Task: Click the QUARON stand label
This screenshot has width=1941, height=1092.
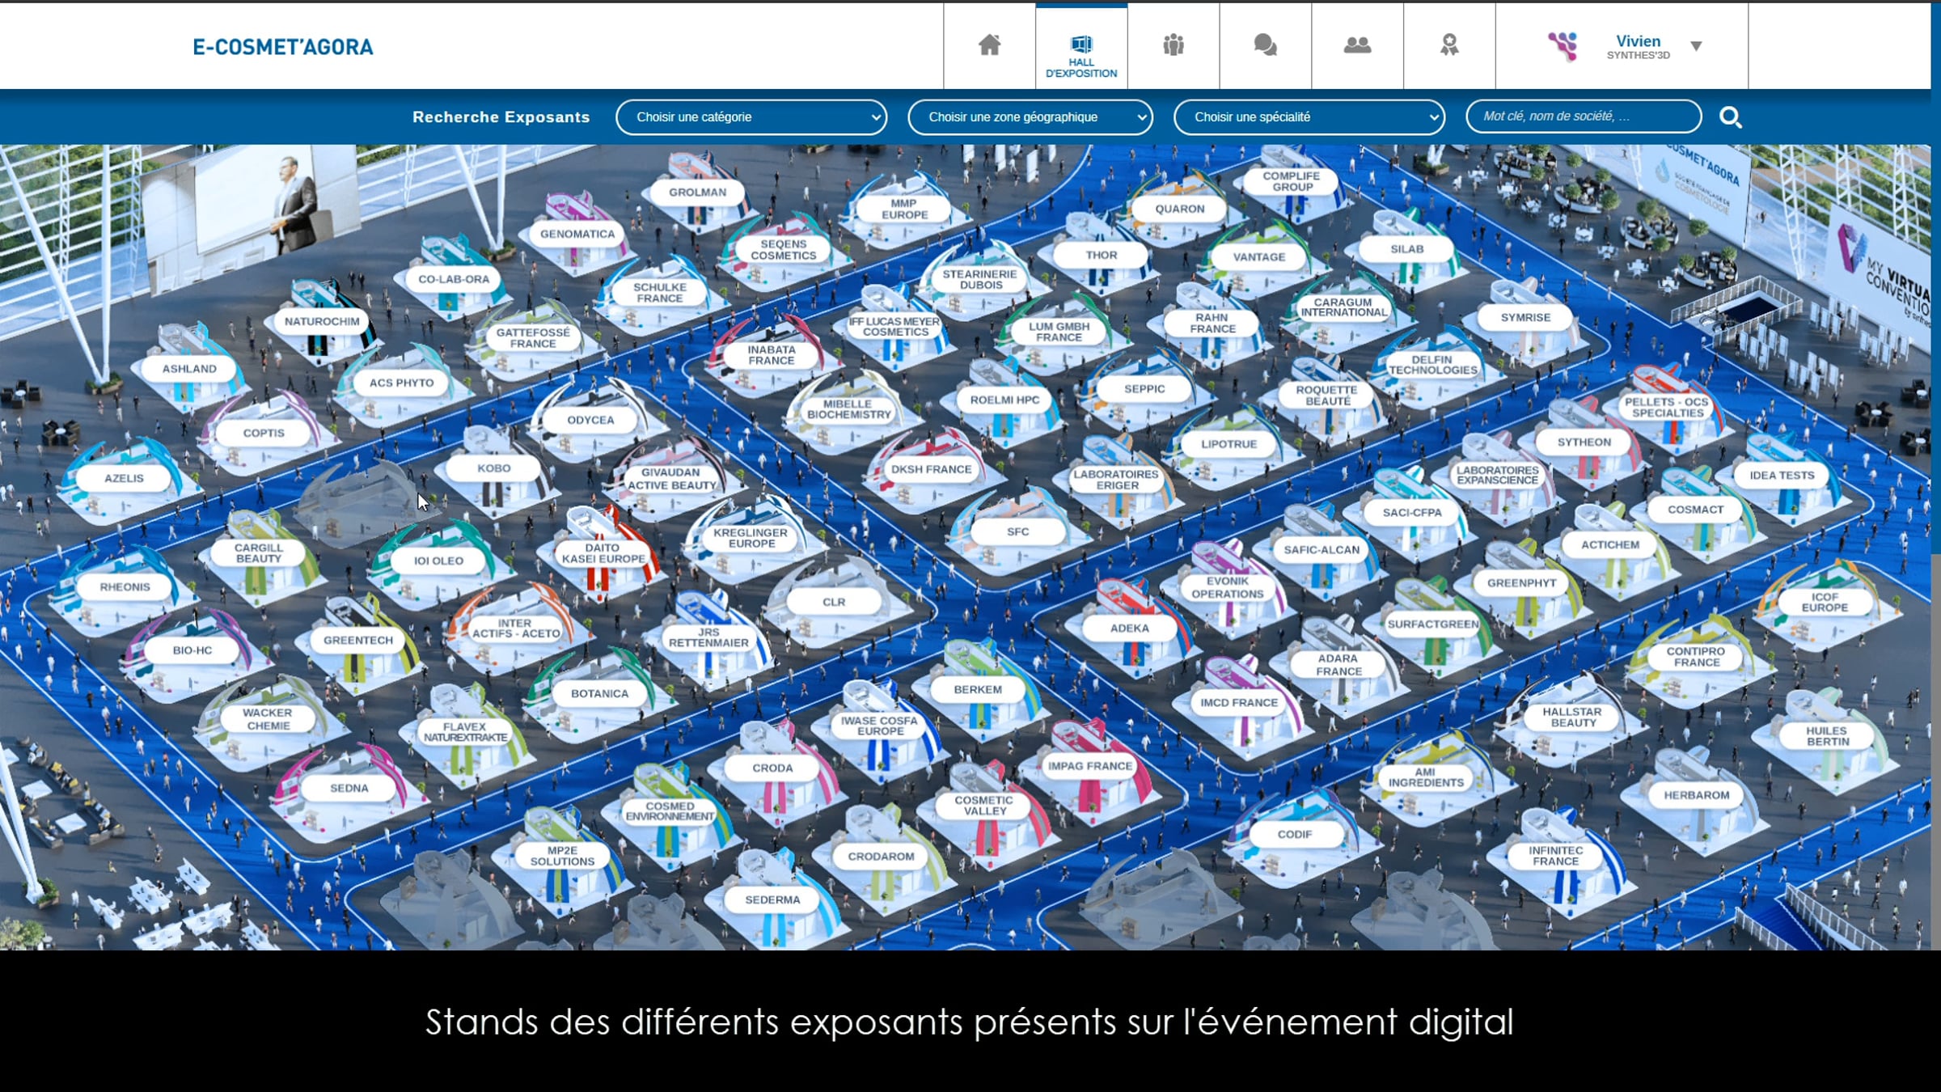Action: (1179, 209)
